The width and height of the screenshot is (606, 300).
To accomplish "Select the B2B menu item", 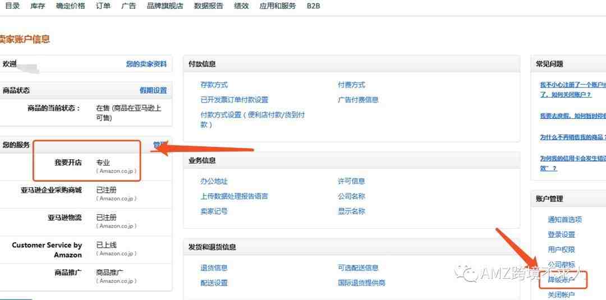I will tap(314, 6).
